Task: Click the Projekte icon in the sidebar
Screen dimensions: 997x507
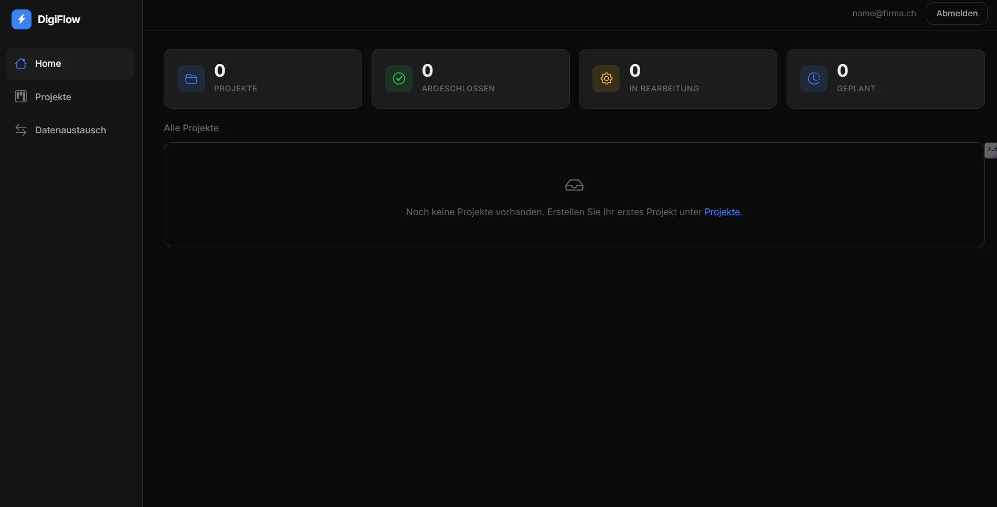Action: coord(20,97)
